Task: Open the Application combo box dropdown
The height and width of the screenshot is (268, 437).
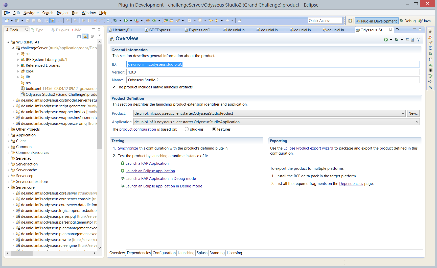Action: 417,122
